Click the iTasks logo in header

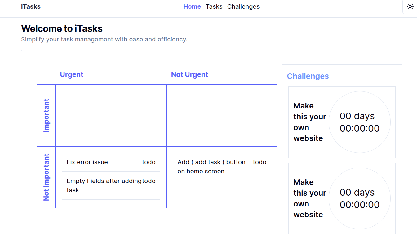pyautogui.click(x=31, y=6)
